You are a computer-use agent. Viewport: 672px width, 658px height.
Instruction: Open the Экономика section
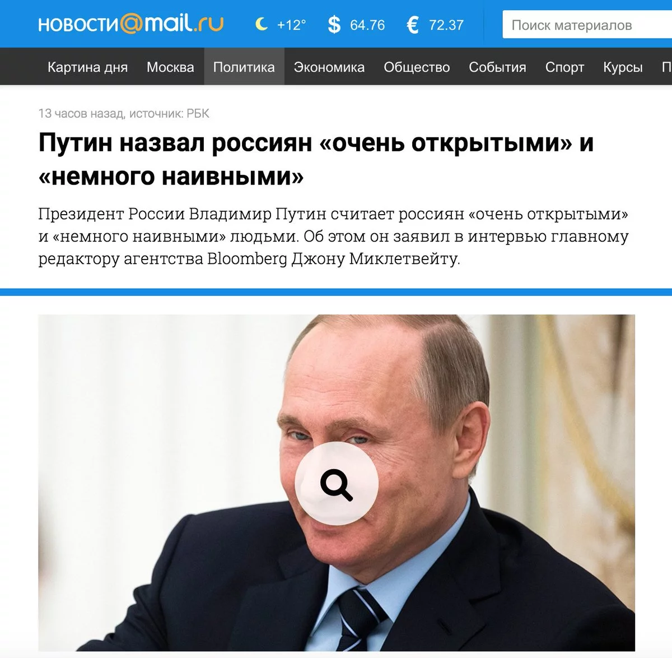pyautogui.click(x=329, y=67)
